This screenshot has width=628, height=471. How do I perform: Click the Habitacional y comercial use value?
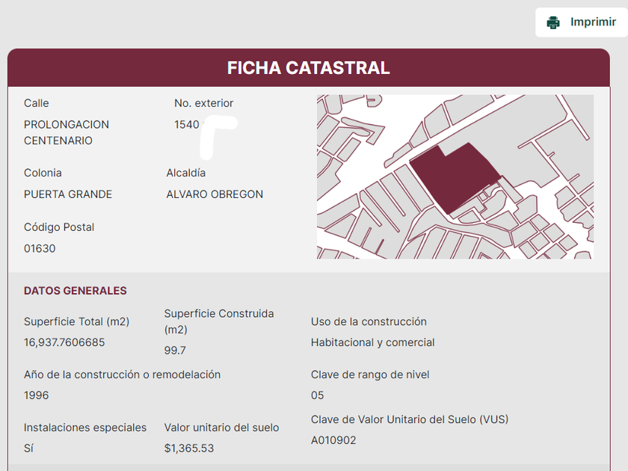pos(372,342)
